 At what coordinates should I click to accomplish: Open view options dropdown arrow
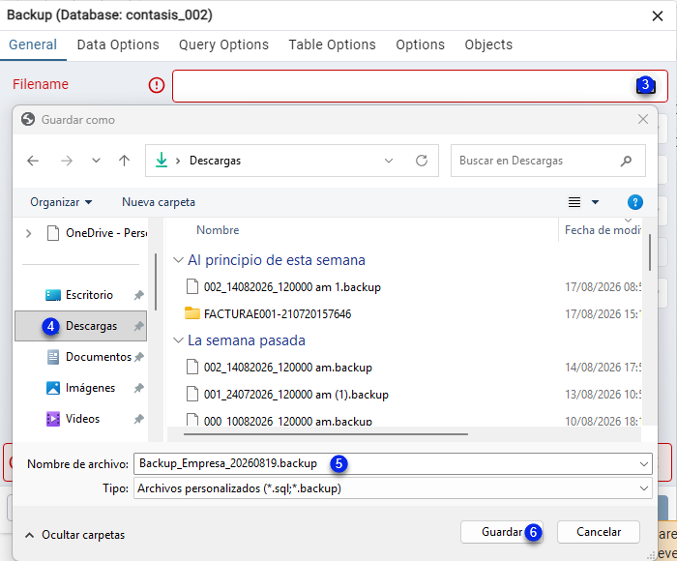click(595, 202)
